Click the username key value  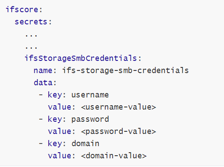[x=90, y=95]
